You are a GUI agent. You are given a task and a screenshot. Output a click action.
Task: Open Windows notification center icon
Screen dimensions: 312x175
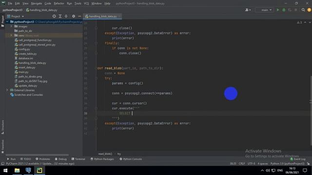pos(305,171)
